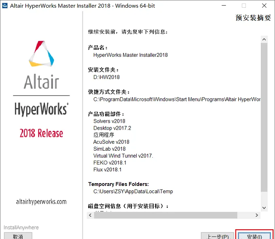Select the FEKO v2018.1 line

tap(110, 163)
